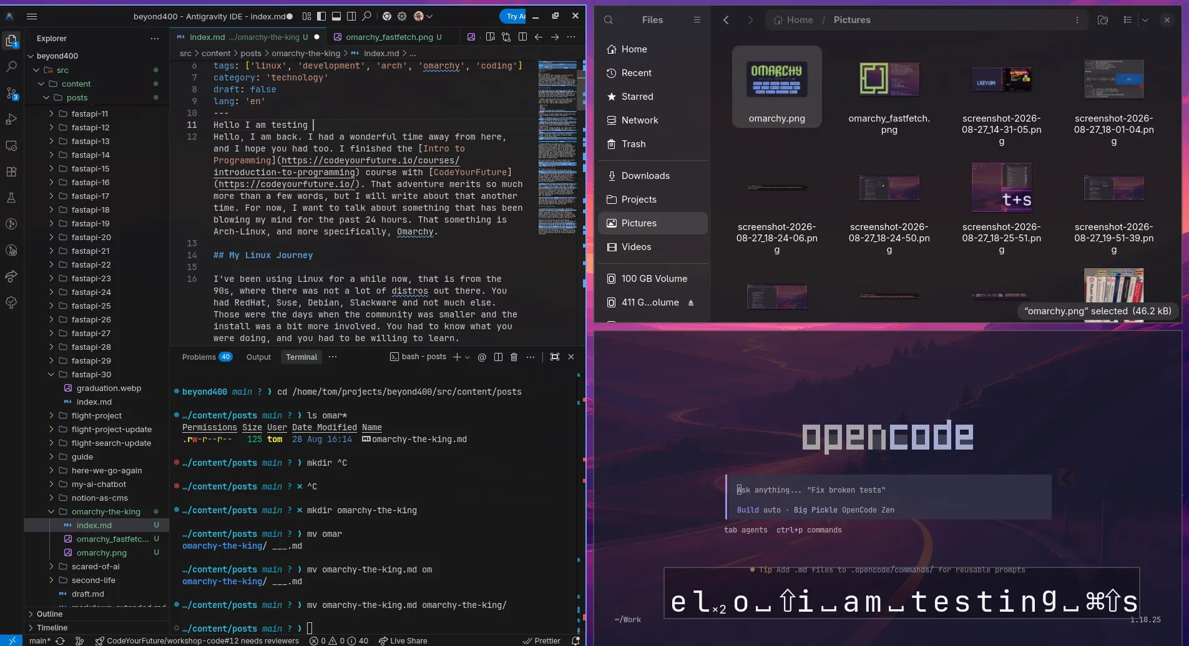Image resolution: width=1189 pixels, height=646 pixels.
Task: Switch to the Output panel tab
Action: pos(258,357)
